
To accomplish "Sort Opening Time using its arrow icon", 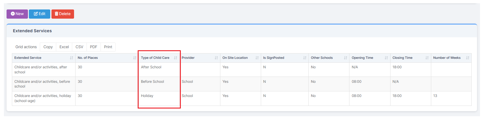I will (x=386, y=58).
